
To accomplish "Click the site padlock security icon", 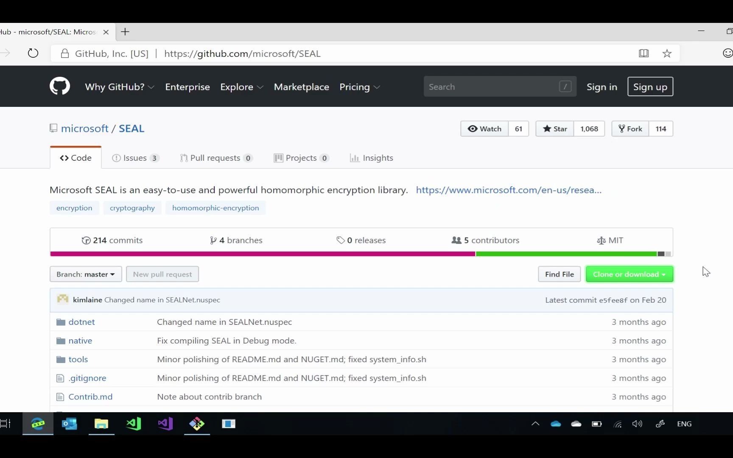I will click(64, 53).
